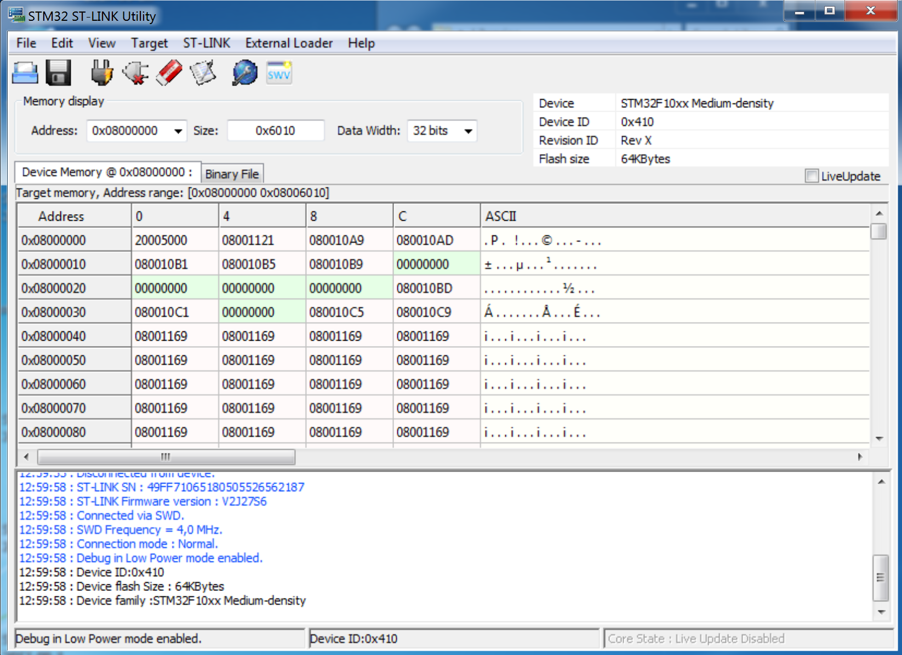Open the File menu

click(x=26, y=43)
